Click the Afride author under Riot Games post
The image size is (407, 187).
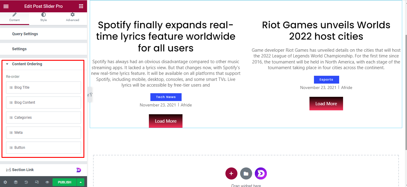[x=347, y=87]
